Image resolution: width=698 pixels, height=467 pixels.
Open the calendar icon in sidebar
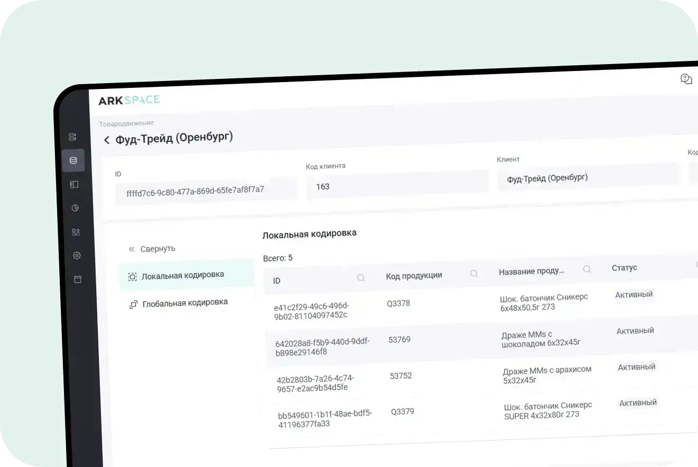pyautogui.click(x=78, y=279)
